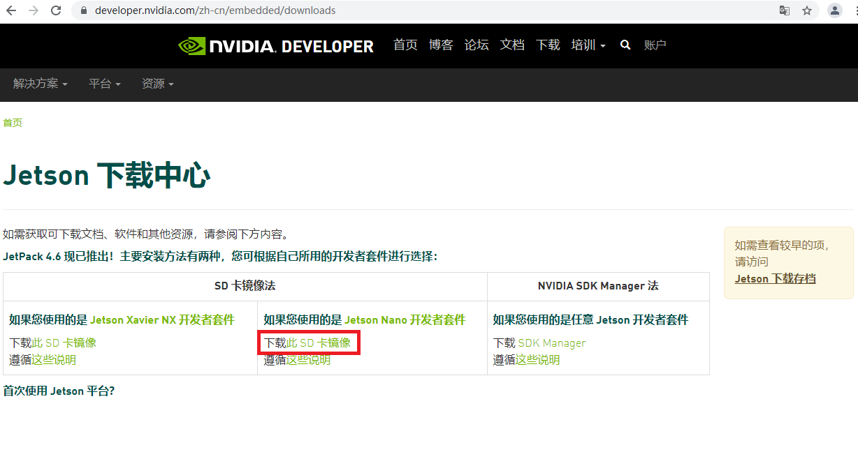Bookmark this page with star icon
858x452 pixels.
pos(807,10)
